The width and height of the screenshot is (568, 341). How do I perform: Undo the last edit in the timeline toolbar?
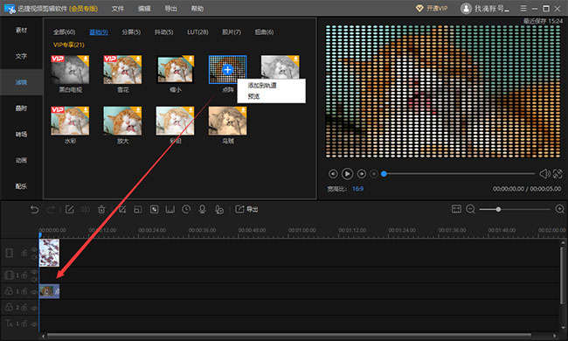coord(34,210)
